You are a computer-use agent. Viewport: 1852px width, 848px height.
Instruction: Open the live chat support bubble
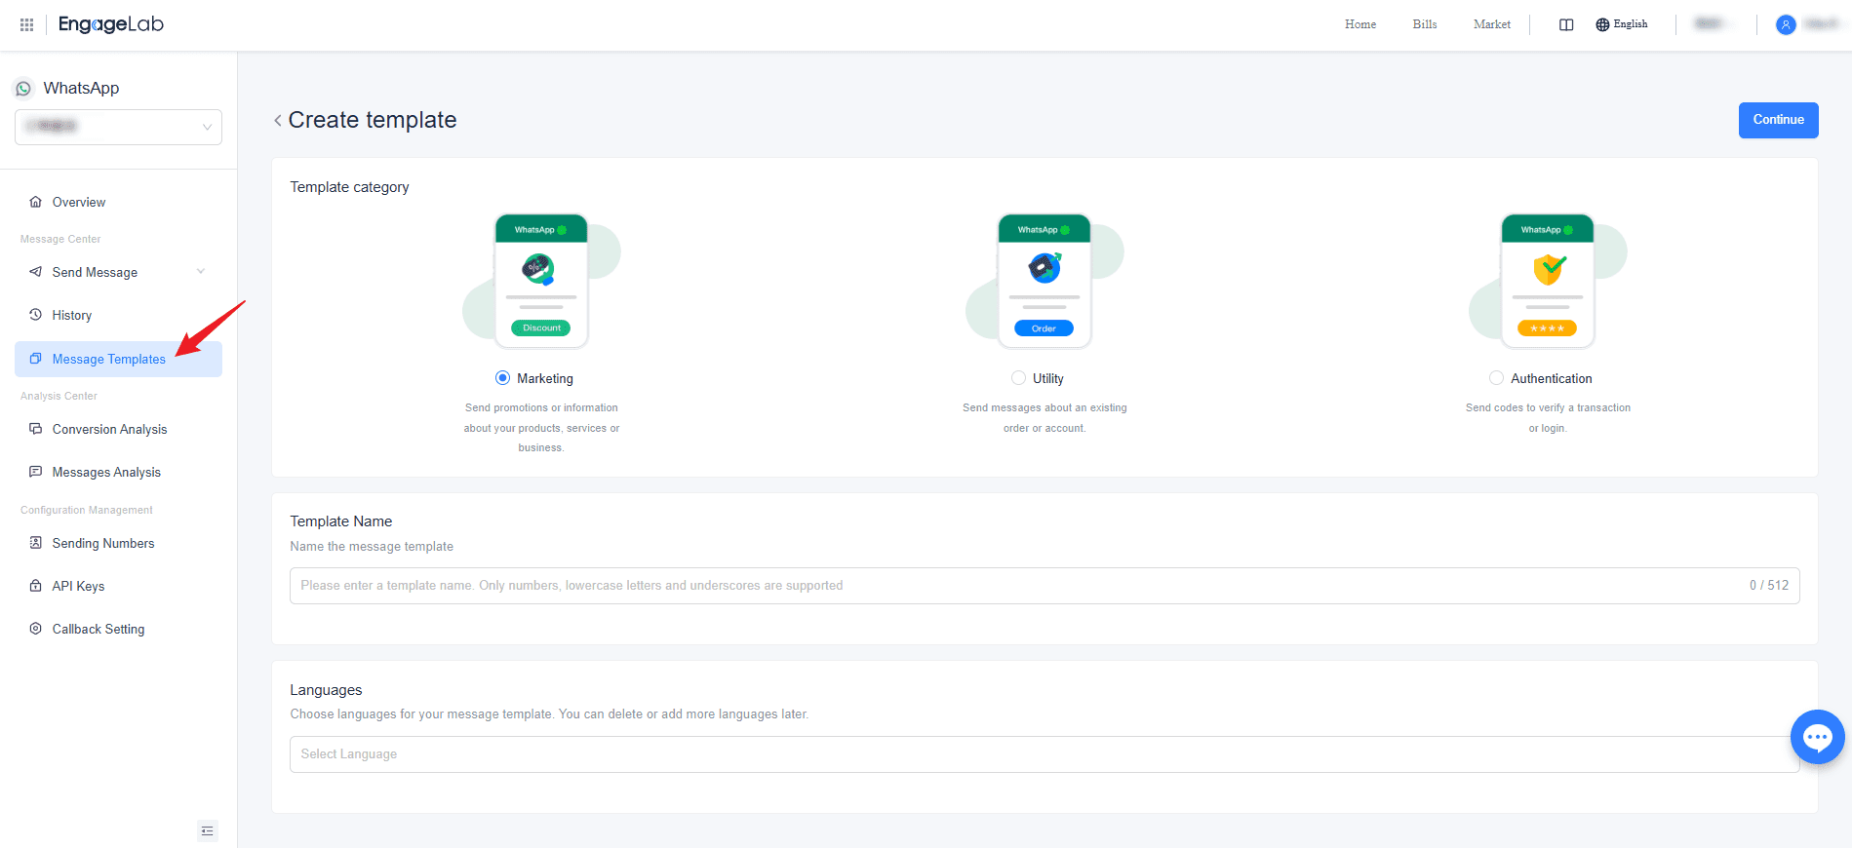1817,737
